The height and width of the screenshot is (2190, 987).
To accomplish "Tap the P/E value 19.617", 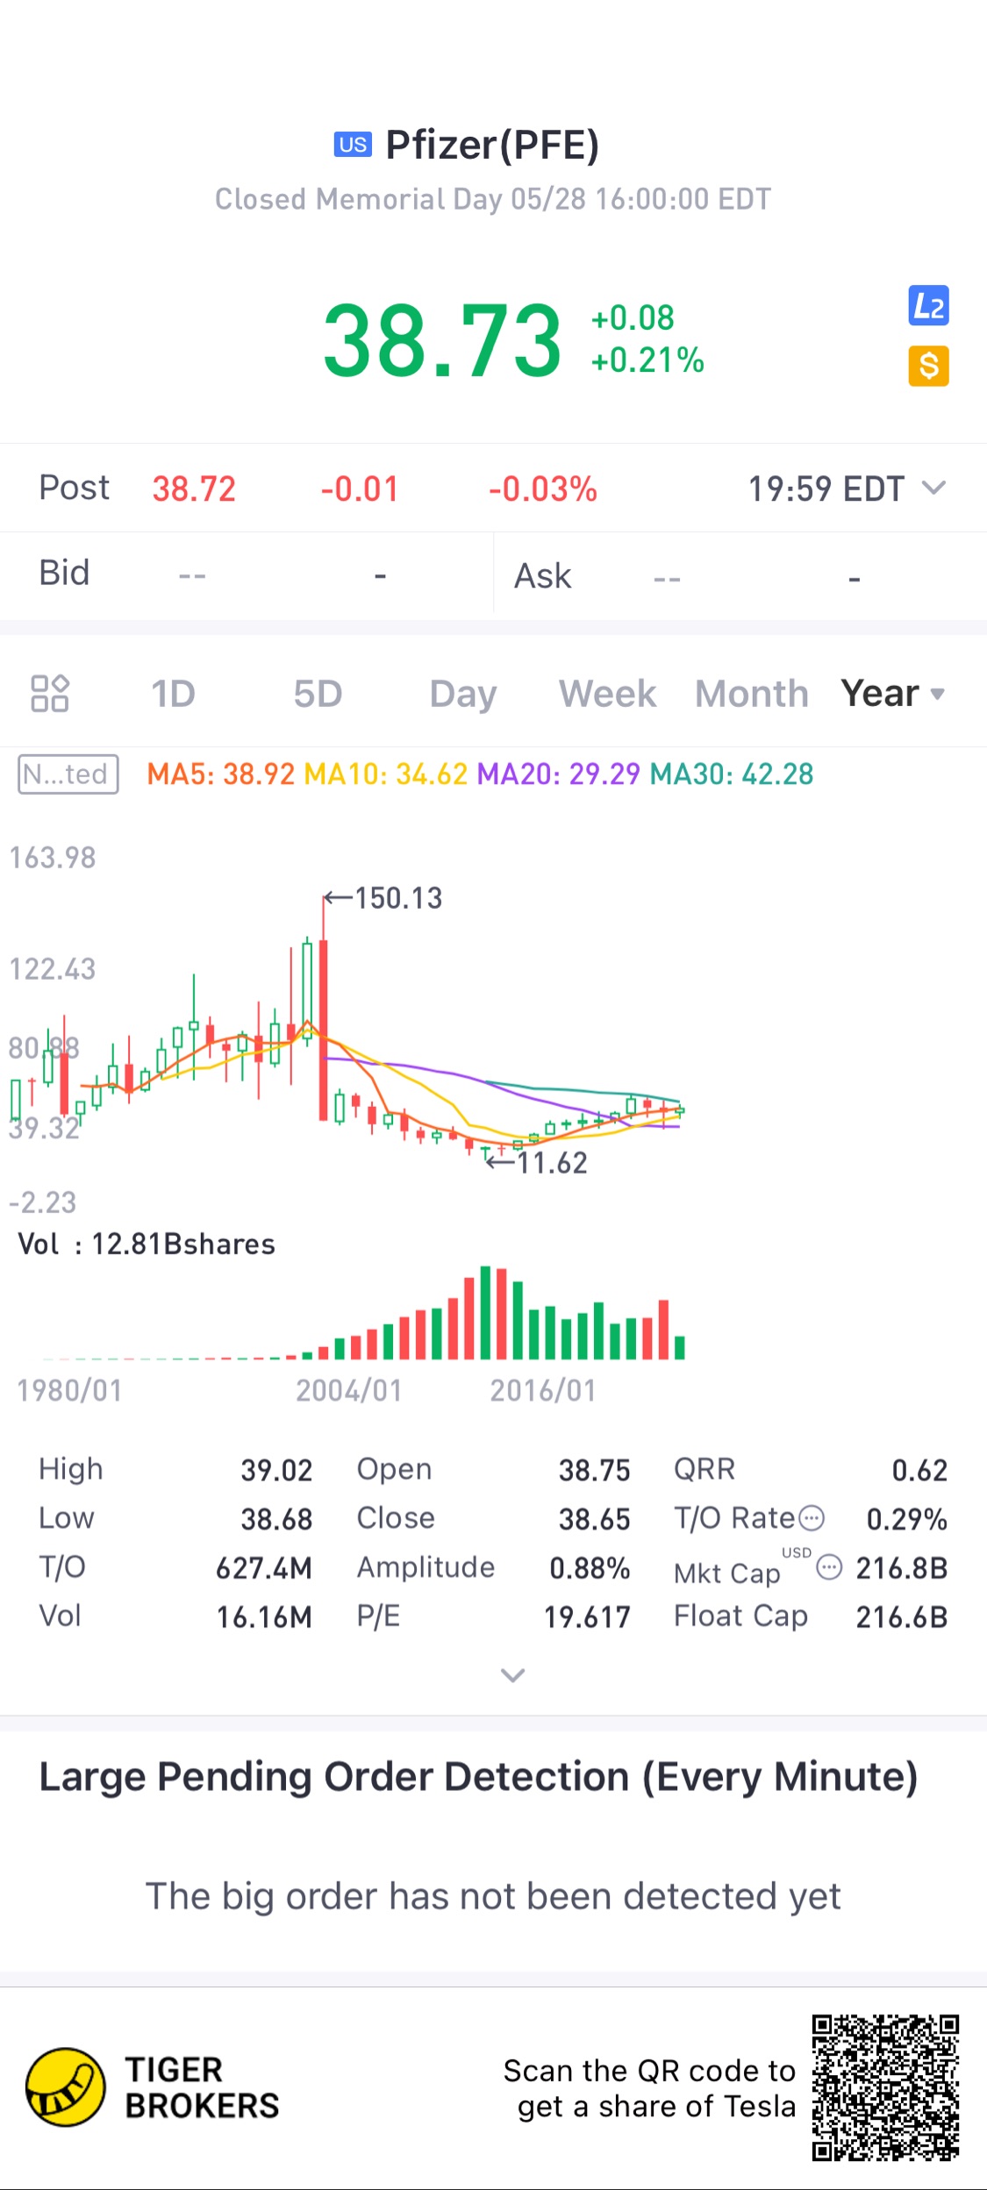I will pos(587,1616).
